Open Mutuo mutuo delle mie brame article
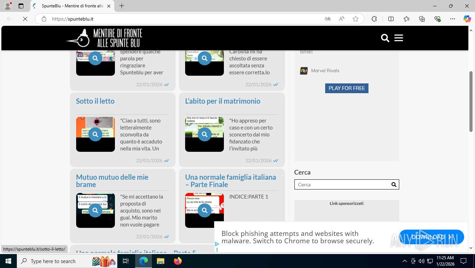Screen dimensions: 475x268 [112, 181]
